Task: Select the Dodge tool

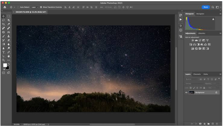Action: tap(9, 48)
